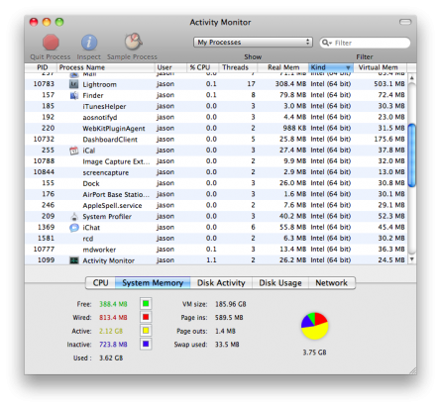Click the Sample Process icon
The image size is (441, 408).
(133, 42)
